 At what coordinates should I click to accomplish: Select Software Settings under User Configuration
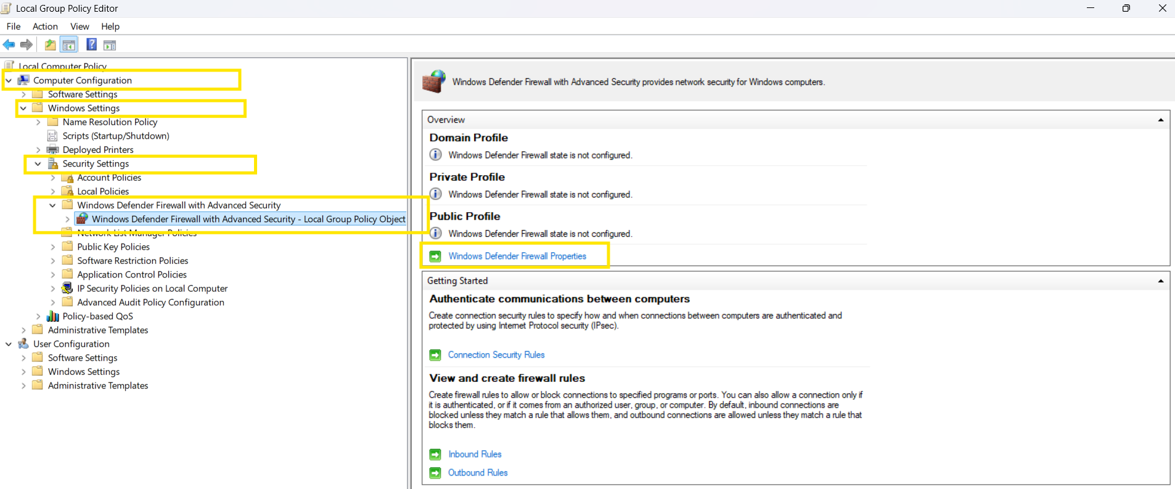click(83, 358)
